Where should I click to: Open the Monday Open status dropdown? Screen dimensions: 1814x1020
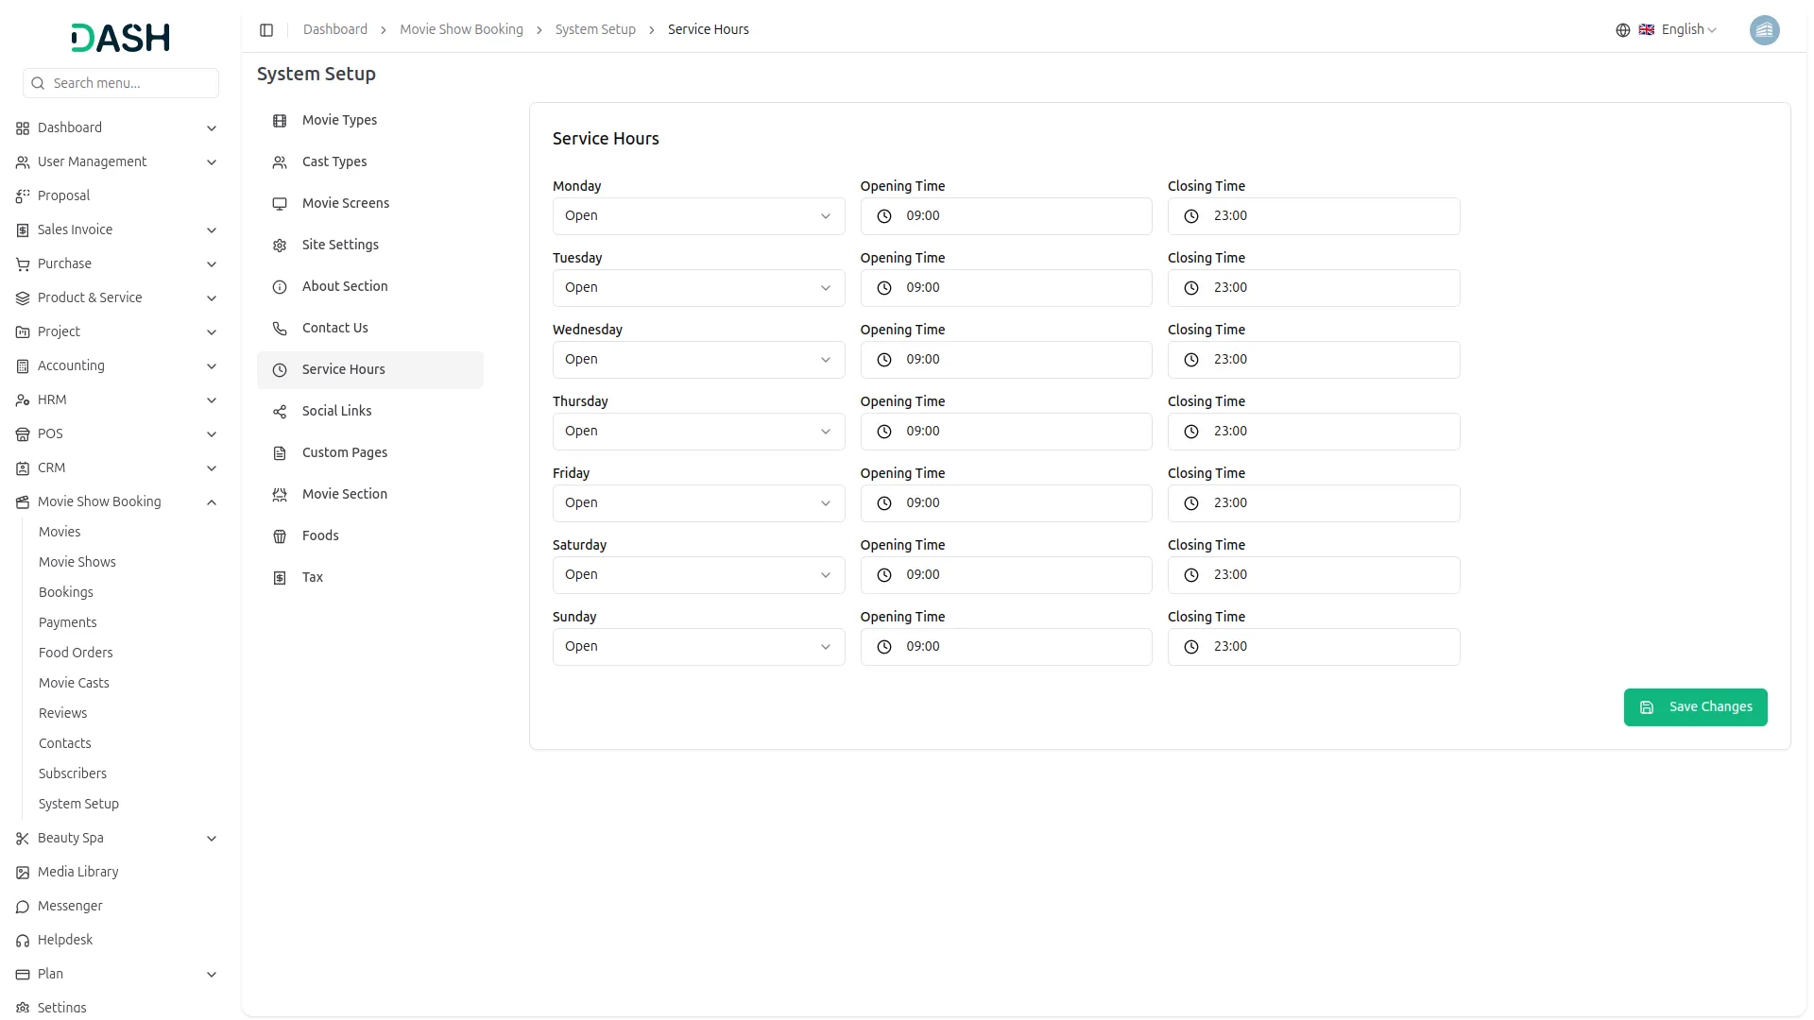point(697,215)
